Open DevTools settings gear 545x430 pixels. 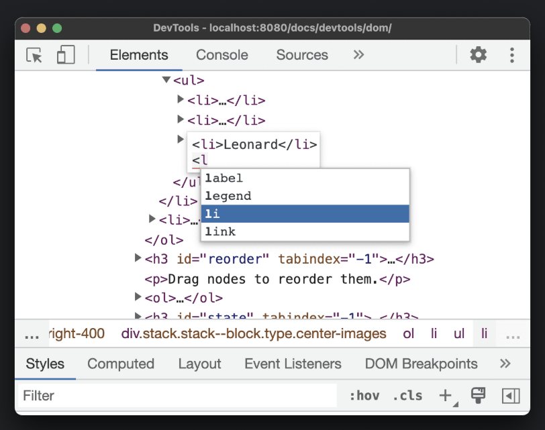478,55
